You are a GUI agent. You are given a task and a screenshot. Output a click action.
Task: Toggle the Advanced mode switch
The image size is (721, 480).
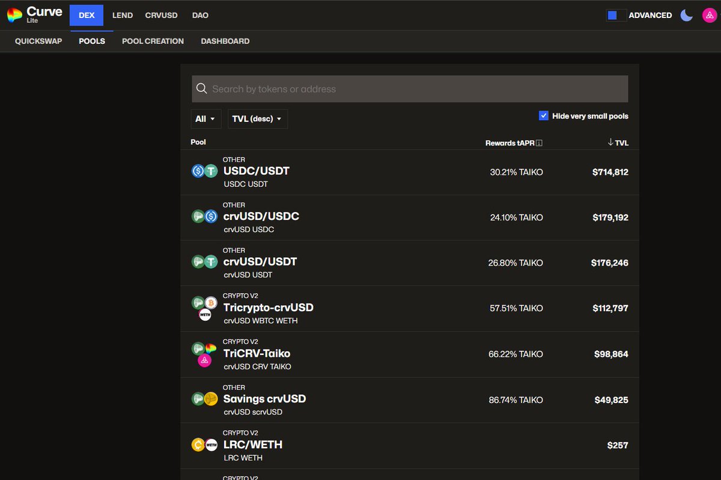pos(616,15)
